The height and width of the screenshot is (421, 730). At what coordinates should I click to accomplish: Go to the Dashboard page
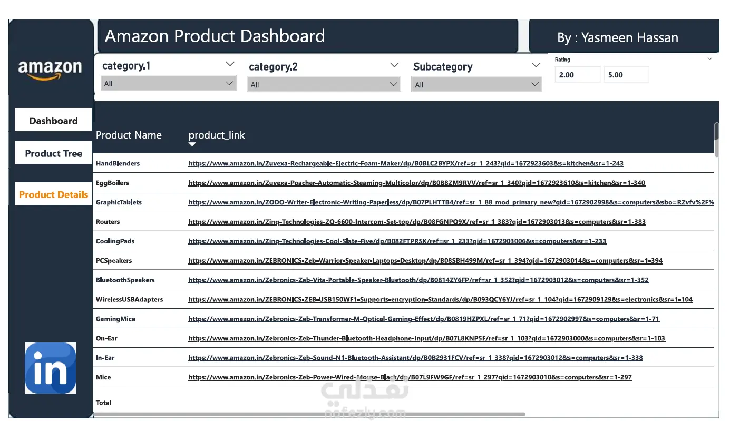coord(53,120)
